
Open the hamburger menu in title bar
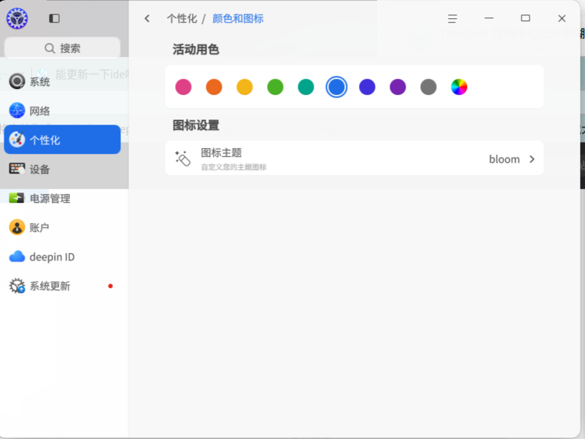(x=452, y=18)
